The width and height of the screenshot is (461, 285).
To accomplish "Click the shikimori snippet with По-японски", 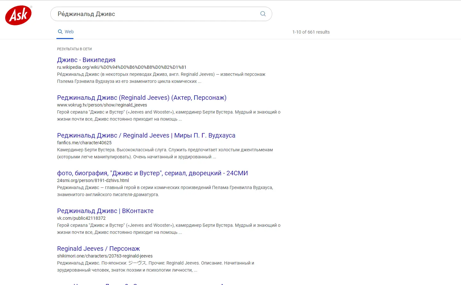I will coord(155,266).
